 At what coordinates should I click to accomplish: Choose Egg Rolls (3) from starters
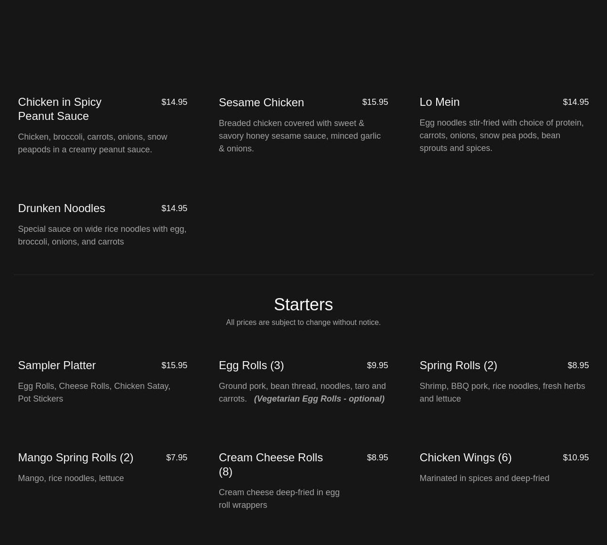point(251,365)
